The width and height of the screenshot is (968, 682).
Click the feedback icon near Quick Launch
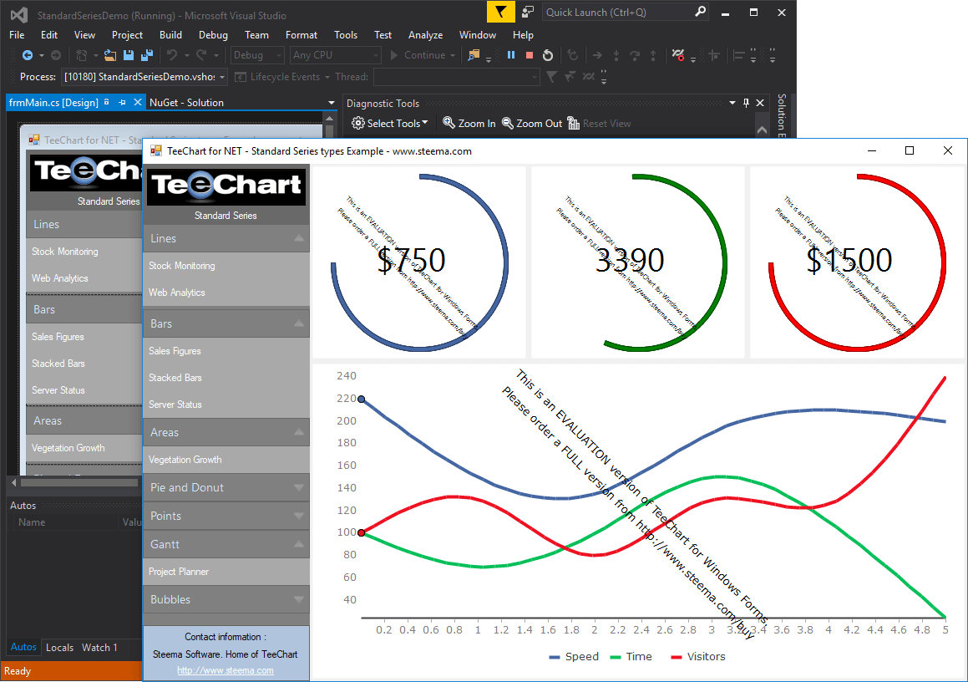(528, 12)
